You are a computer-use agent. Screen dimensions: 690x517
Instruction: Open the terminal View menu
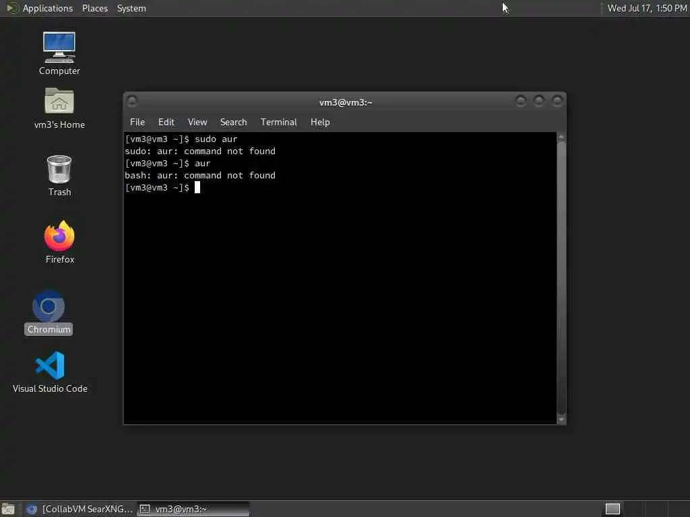[x=197, y=123]
